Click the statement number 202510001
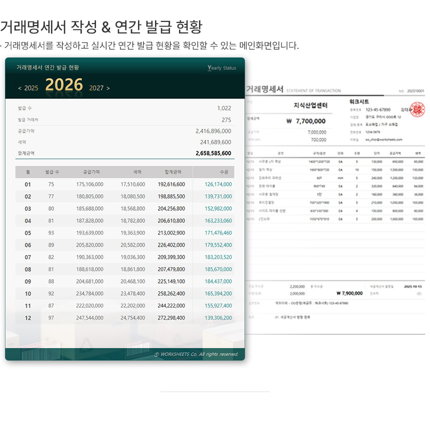Screen dimensions: 430x422 pyautogui.click(x=415, y=91)
